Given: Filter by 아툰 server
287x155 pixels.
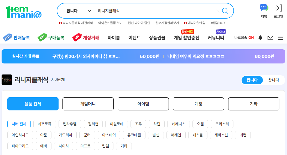Looking at the screenshot, I should click(x=44, y=135).
